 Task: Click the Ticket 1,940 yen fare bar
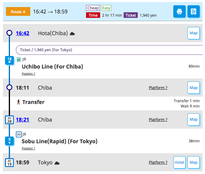109,50
